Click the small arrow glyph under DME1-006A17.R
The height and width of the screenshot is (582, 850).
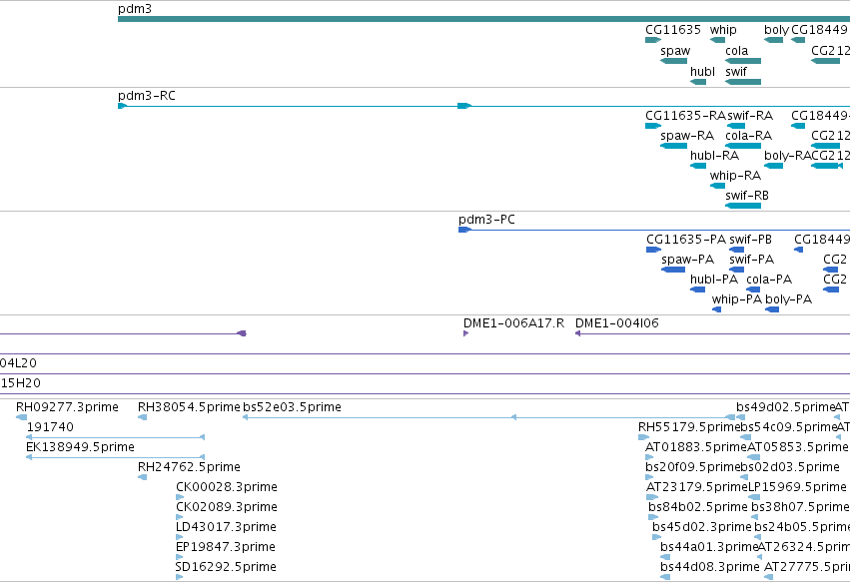(465, 333)
